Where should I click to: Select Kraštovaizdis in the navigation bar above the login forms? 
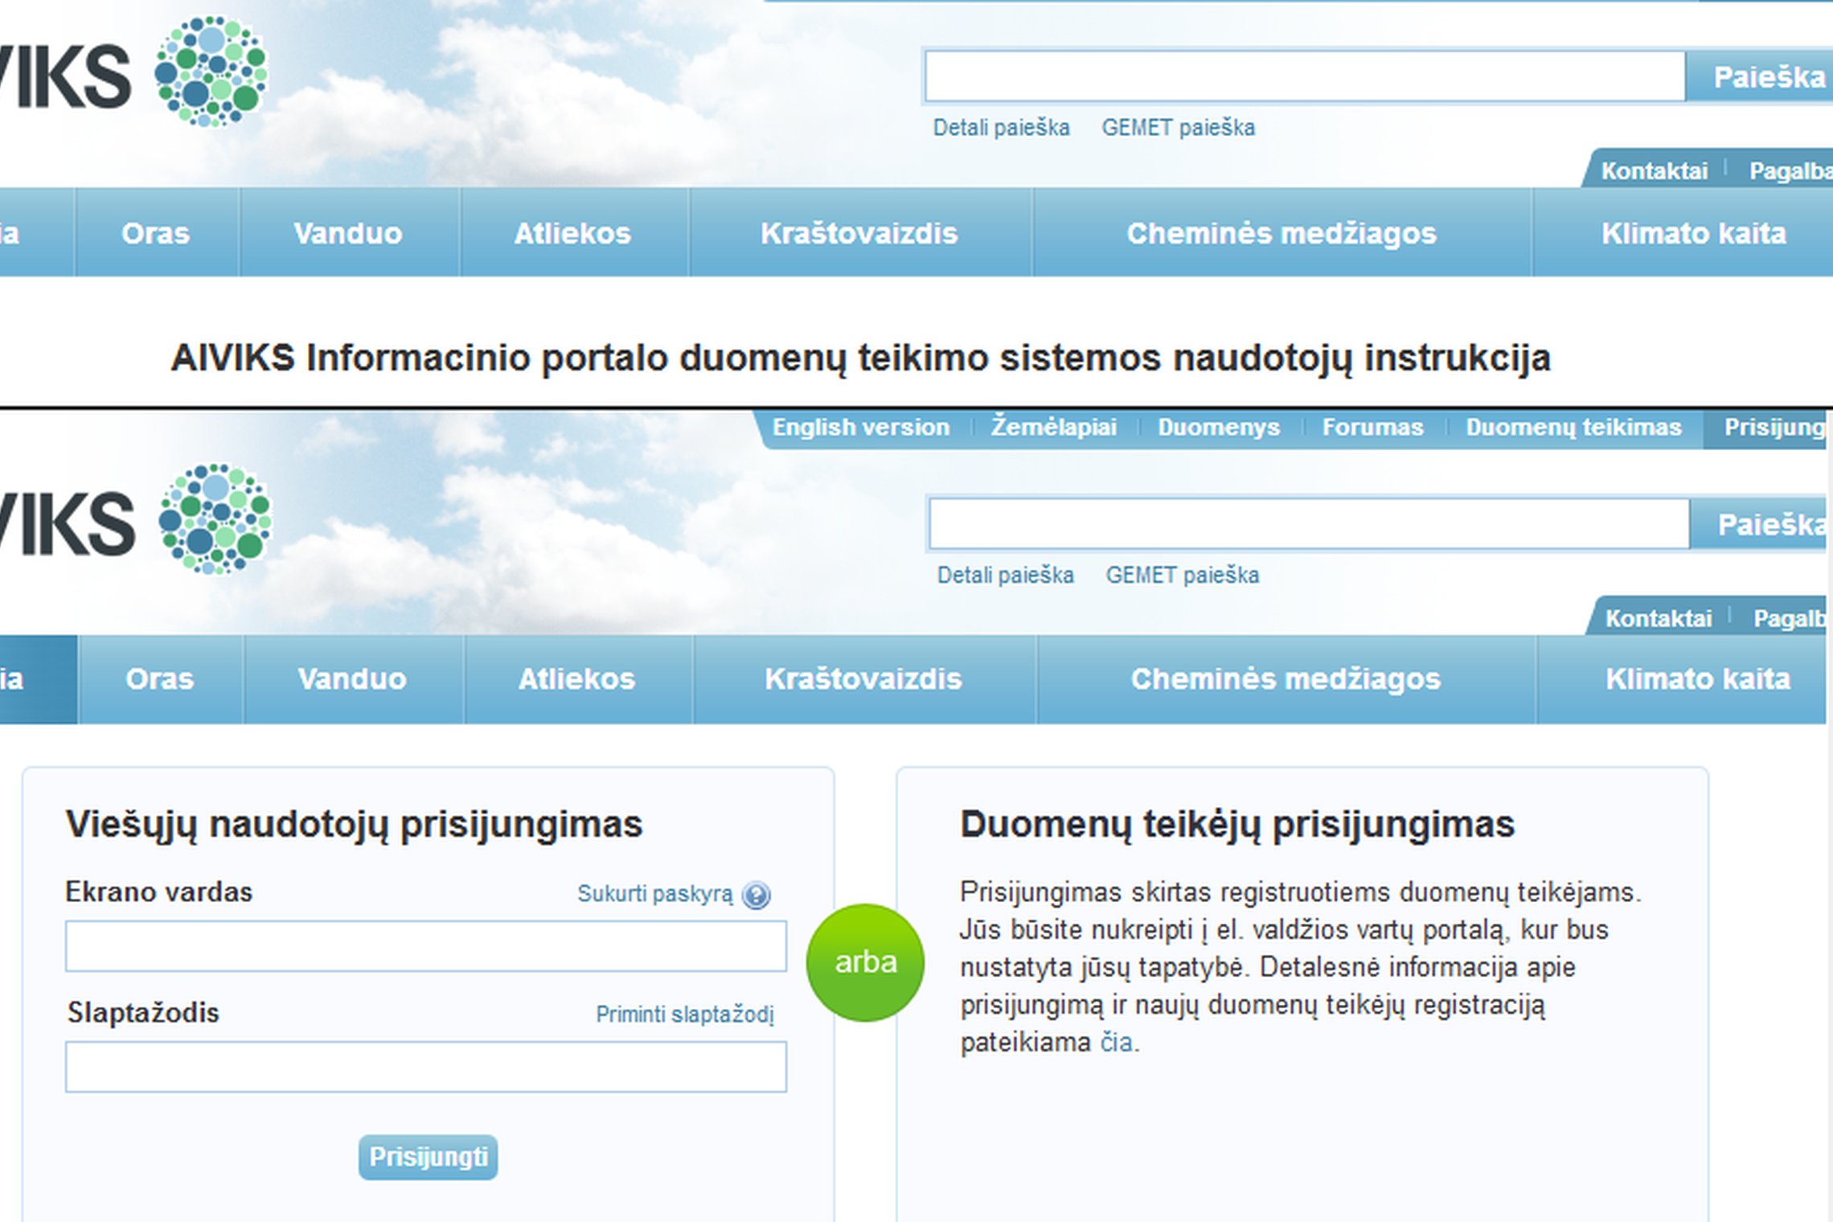(x=863, y=679)
